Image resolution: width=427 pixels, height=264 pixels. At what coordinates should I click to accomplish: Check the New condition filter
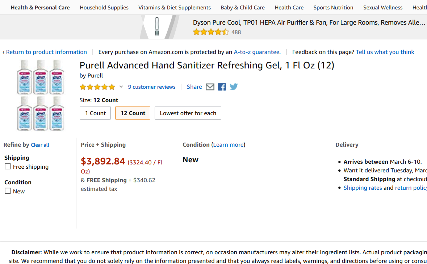pyautogui.click(x=8, y=191)
